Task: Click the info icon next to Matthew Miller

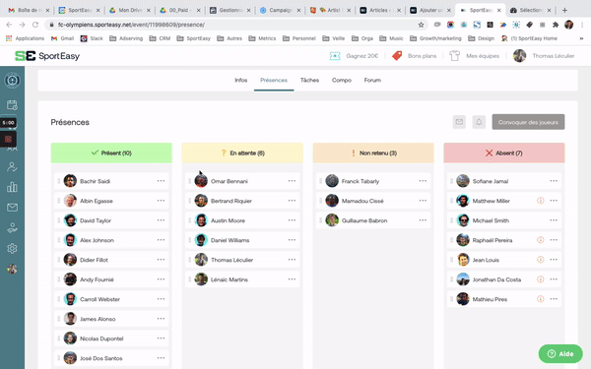Action: pyautogui.click(x=540, y=201)
